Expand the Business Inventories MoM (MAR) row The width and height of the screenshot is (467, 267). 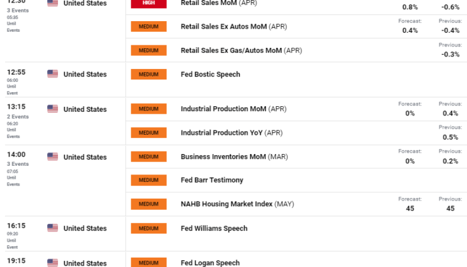click(233, 156)
